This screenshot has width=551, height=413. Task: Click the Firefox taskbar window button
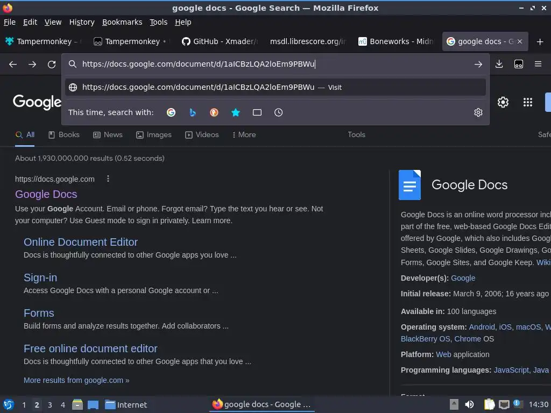[262, 404]
